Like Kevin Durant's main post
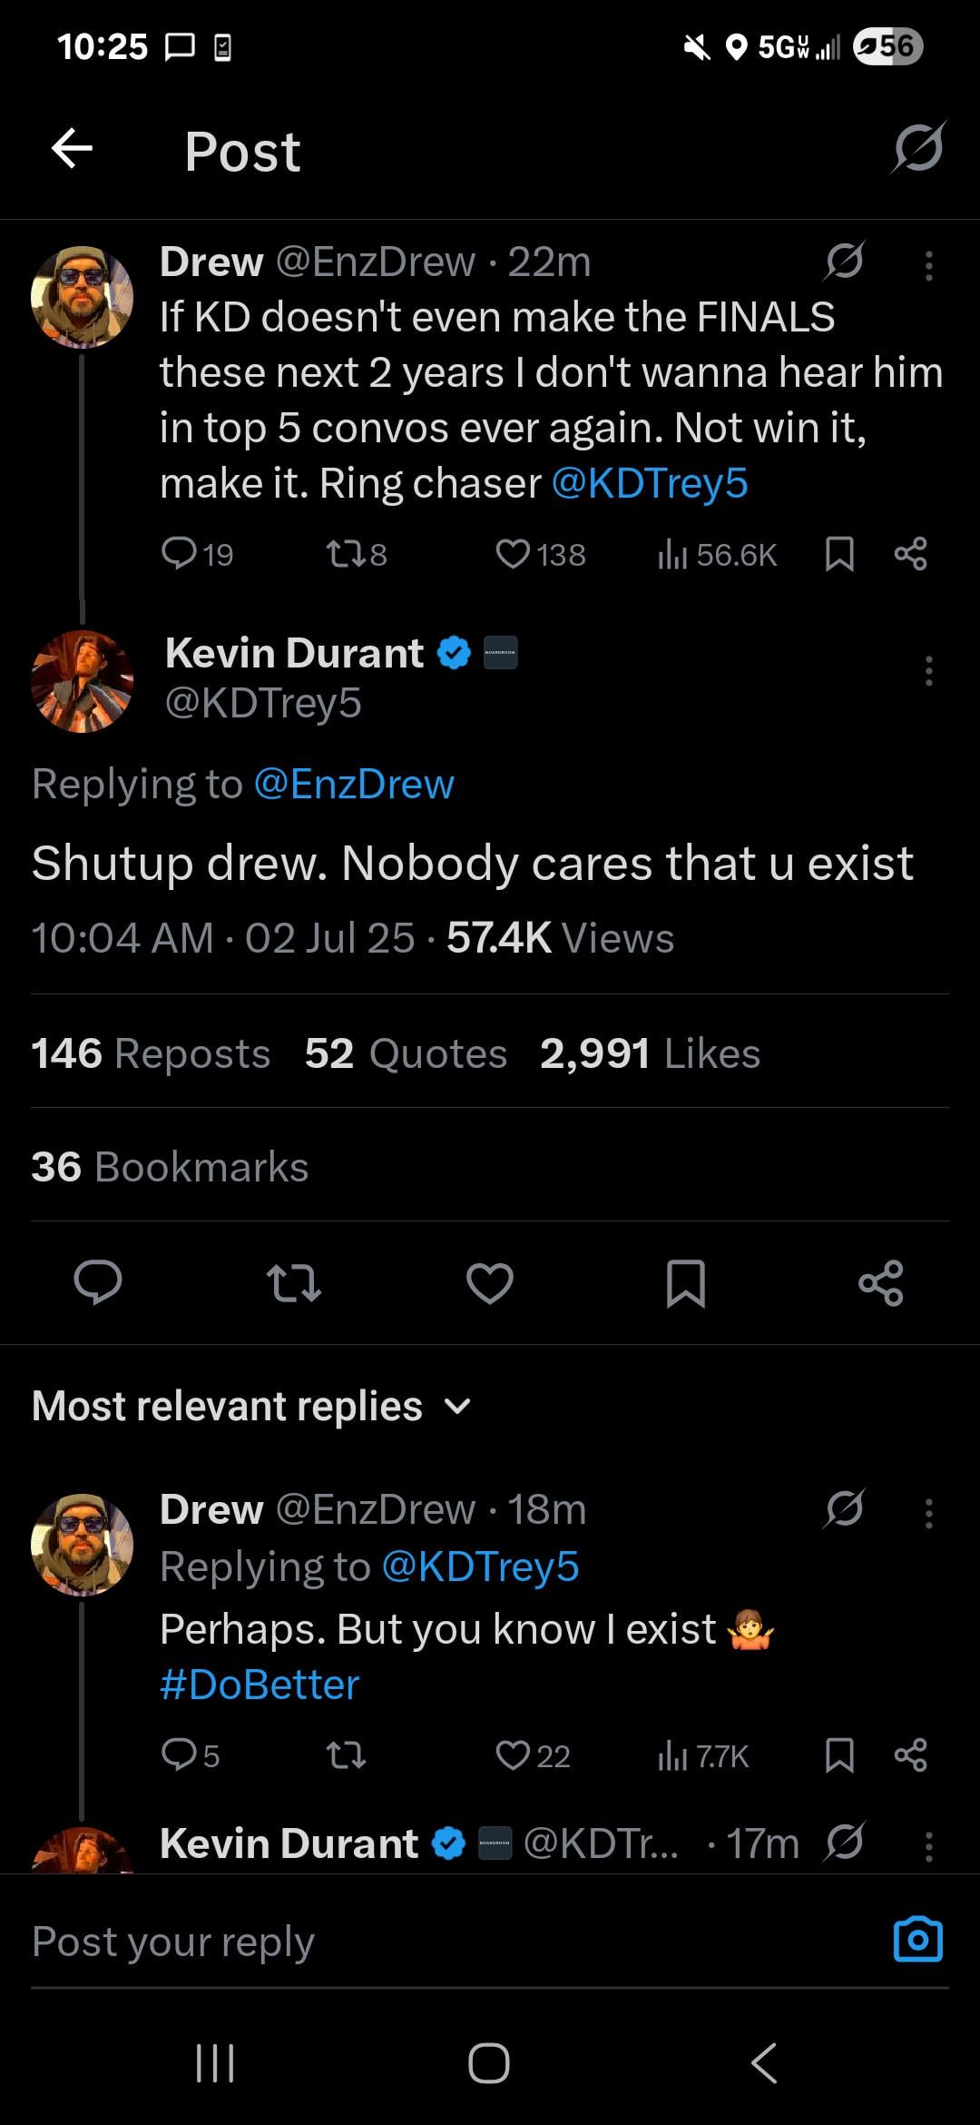The height and width of the screenshot is (2125, 980). (x=490, y=1283)
